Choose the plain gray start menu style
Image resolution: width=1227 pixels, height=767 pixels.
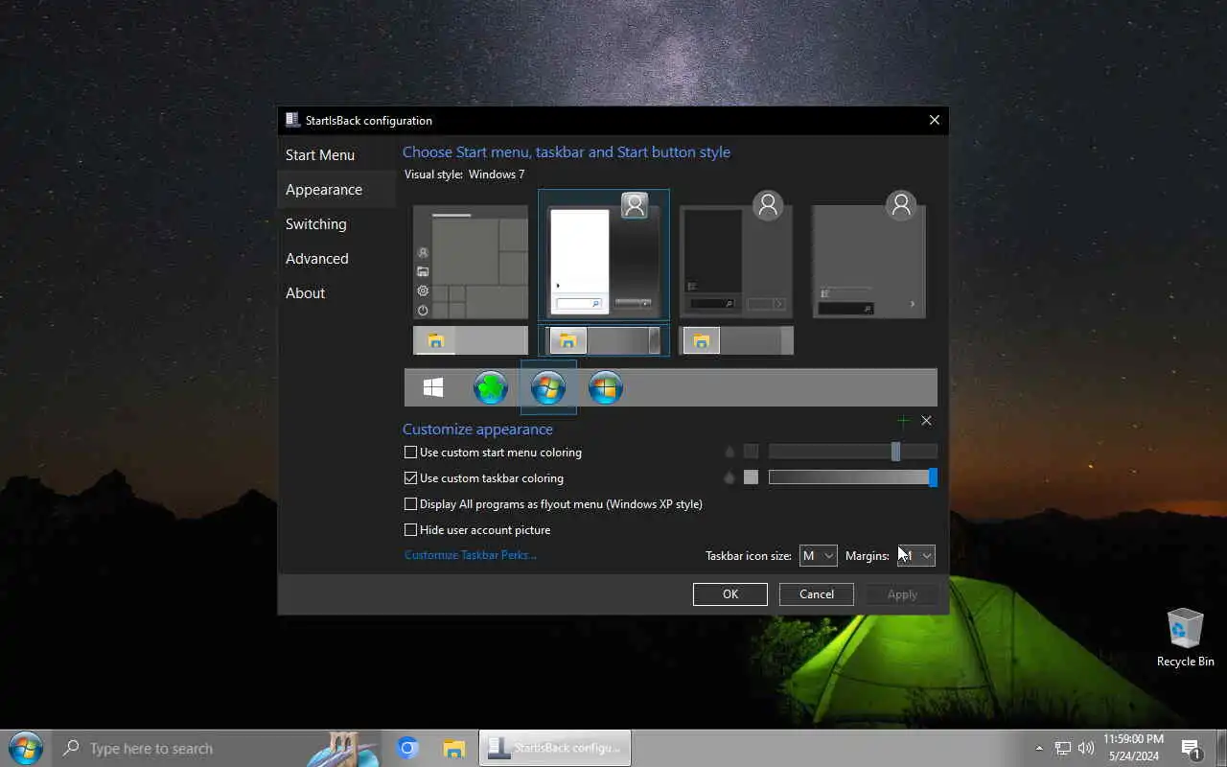(x=868, y=255)
